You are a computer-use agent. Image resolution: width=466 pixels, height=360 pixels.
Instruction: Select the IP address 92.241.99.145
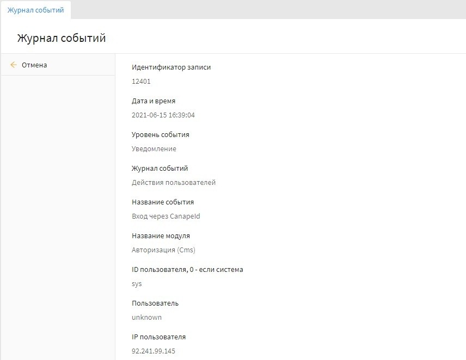point(154,351)
